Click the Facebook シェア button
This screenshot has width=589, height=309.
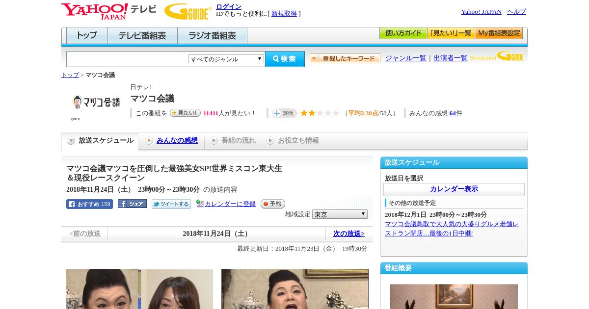[x=132, y=204]
